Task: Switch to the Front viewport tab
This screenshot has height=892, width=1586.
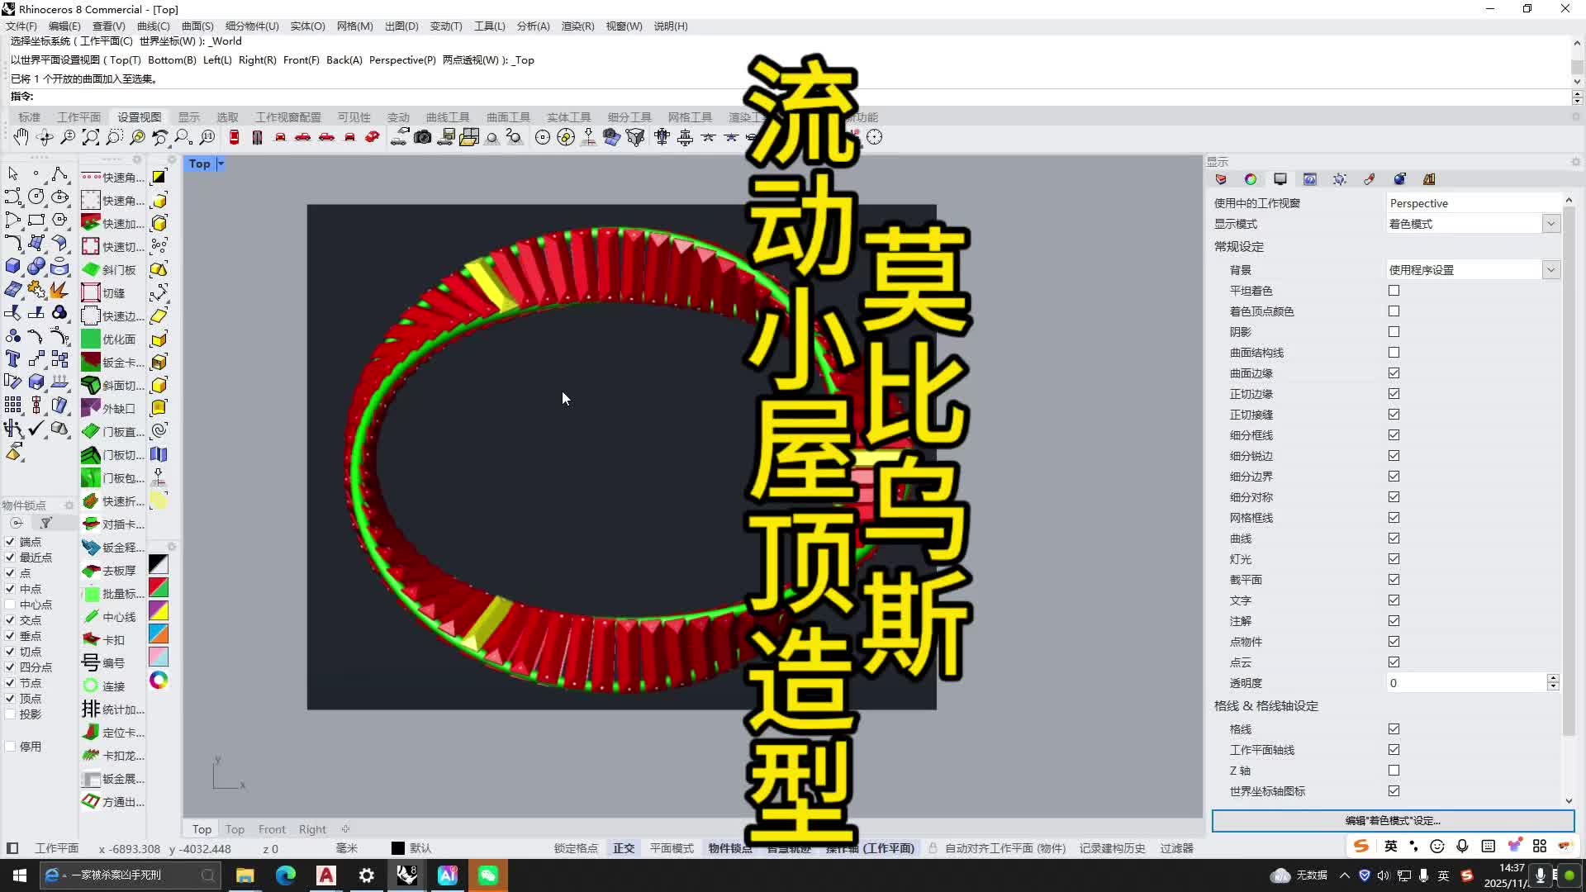Action: (x=272, y=829)
